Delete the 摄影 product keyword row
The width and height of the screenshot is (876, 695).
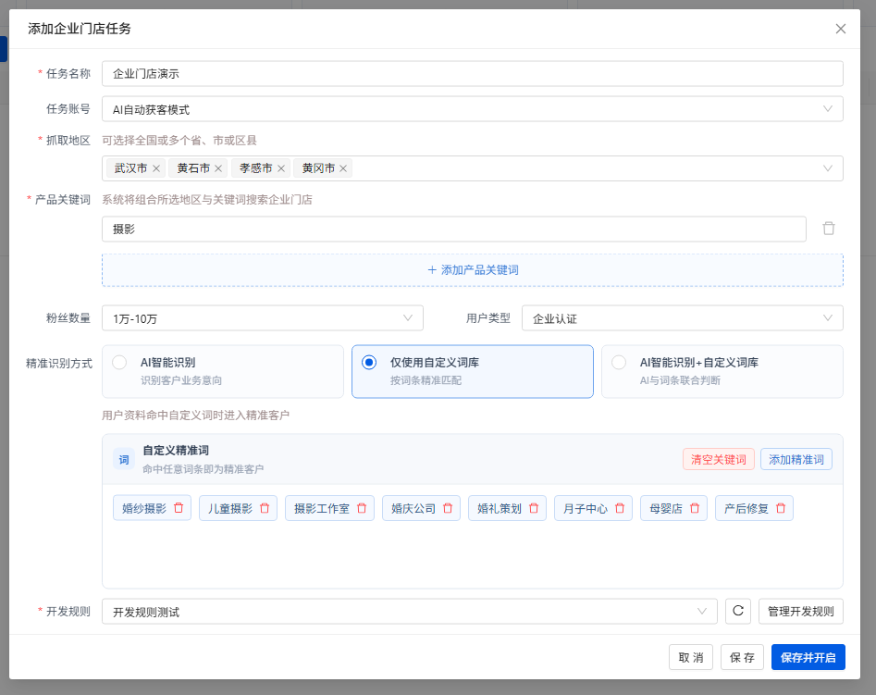829,229
